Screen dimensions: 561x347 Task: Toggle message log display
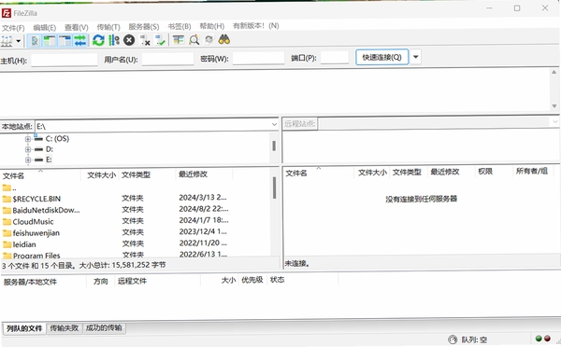tap(35, 40)
